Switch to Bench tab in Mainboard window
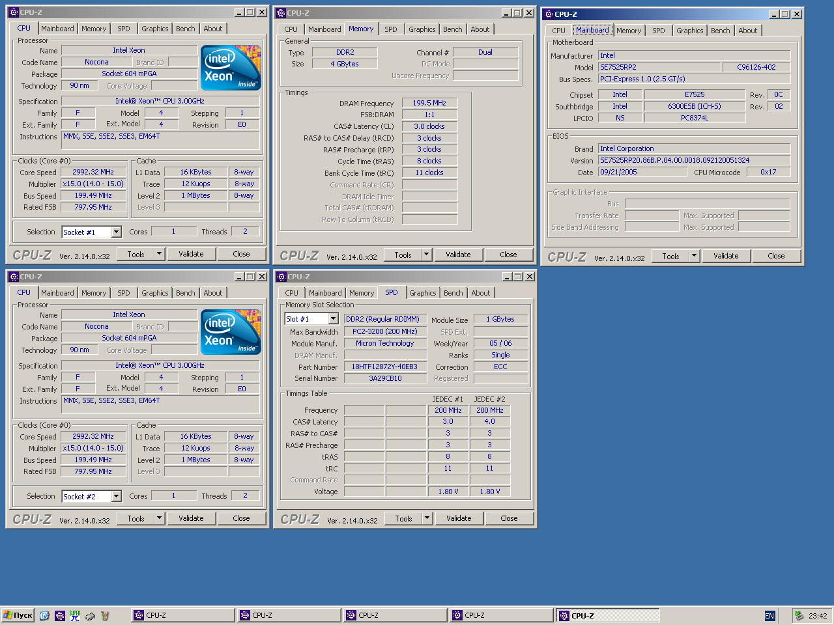Screen dimensions: 834x625 point(721,31)
